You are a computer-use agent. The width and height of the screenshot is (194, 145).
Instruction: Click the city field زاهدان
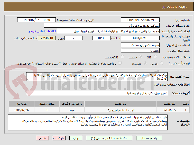[140, 50]
